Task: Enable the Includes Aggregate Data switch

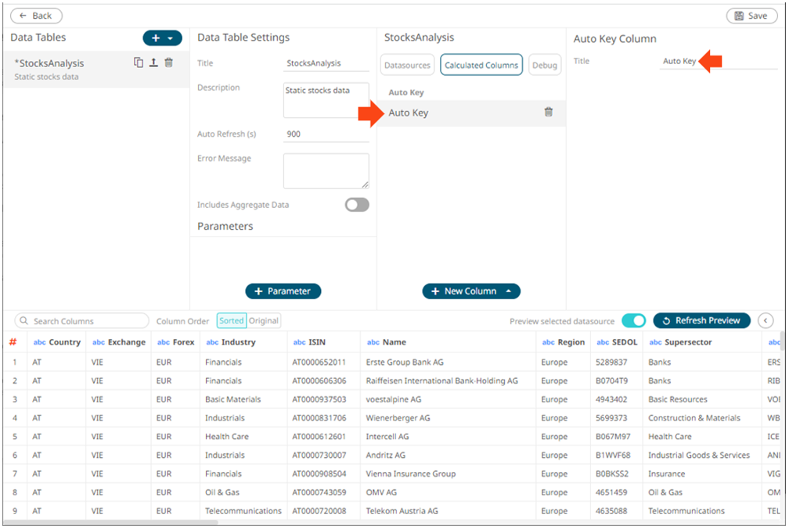Action: pos(357,205)
